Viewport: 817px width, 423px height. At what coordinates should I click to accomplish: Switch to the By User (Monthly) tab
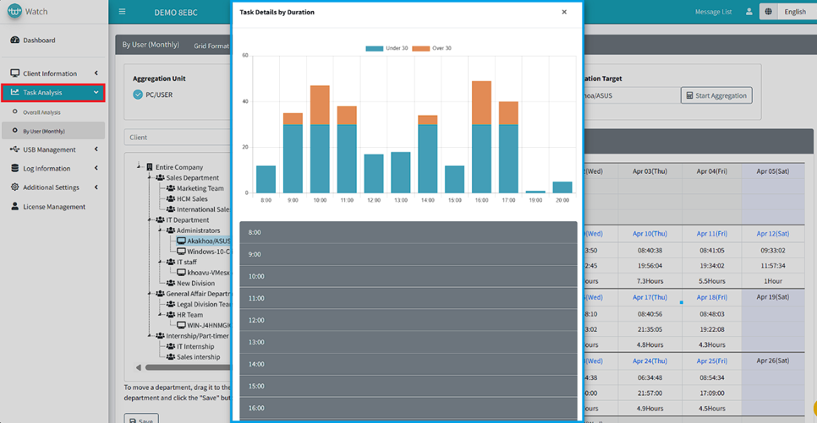pos(151,46)
